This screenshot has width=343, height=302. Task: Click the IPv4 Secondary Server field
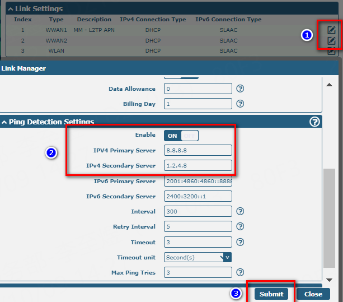click(x=198, y=165)
